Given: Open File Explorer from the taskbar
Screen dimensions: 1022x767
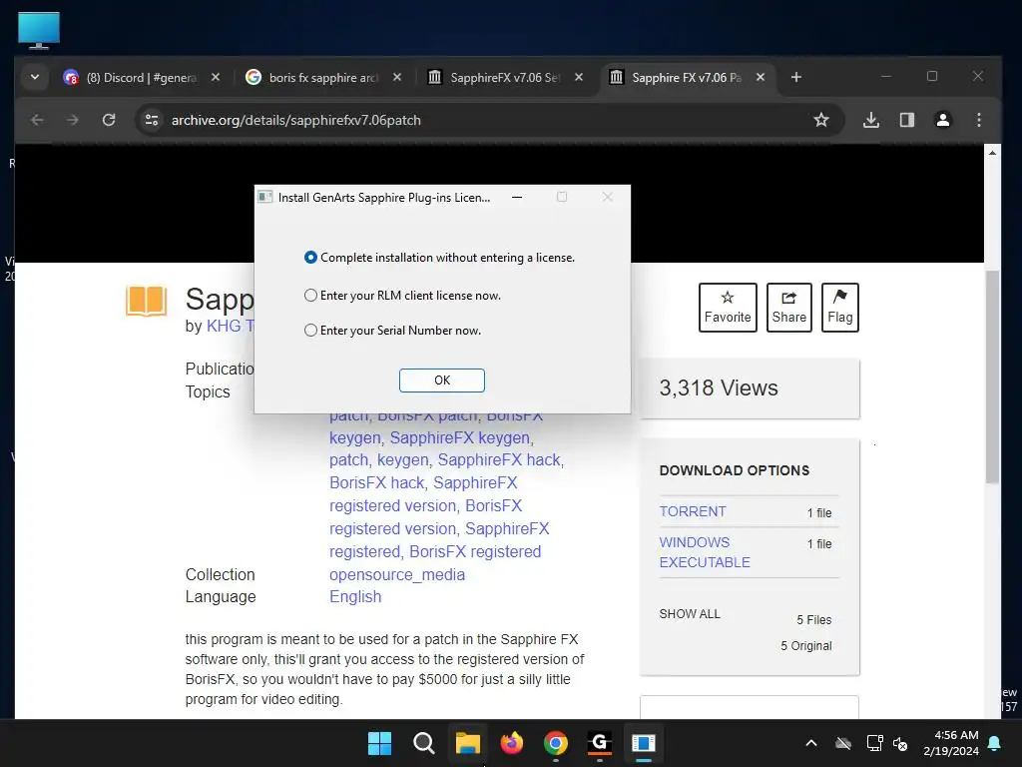Looking at the screenshot, I should (467, 743).
